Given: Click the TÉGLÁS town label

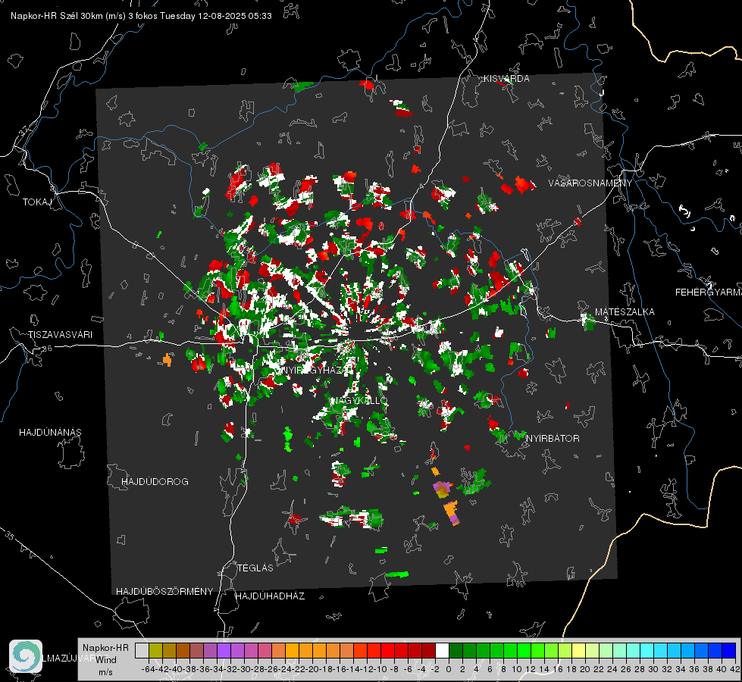Looking at the screenshot, I should (x=255, y=568).
